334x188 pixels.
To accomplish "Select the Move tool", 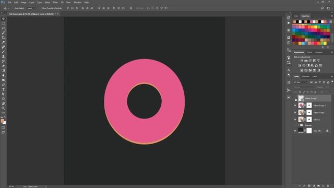I will [3, 19].
